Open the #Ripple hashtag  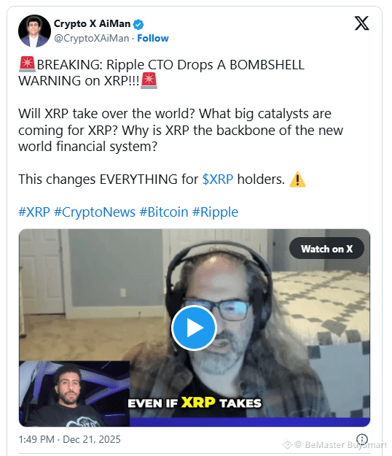pos(215,212)
